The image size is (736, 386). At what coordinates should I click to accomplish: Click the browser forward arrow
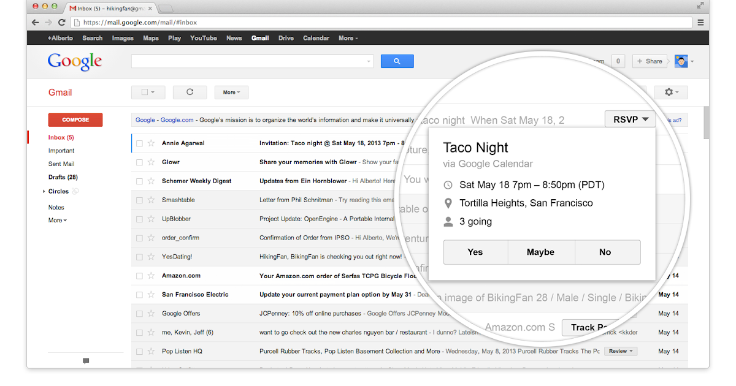pyautogui.click(x=48, y=23)
